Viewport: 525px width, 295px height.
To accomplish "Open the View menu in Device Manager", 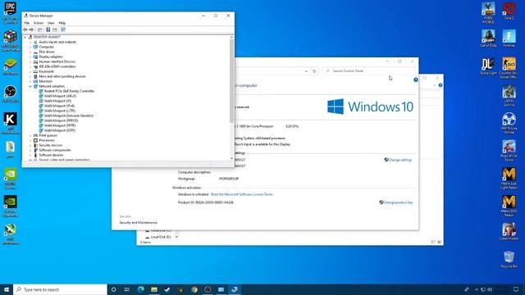I will pos(51,23).
